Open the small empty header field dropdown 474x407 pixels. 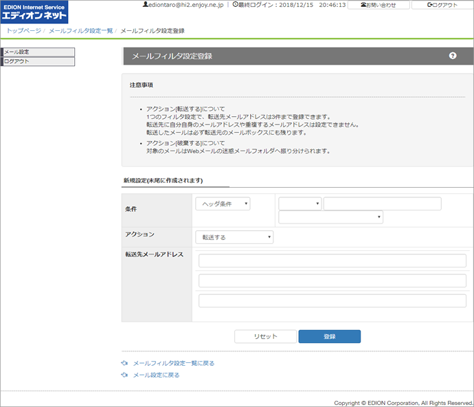300,203
